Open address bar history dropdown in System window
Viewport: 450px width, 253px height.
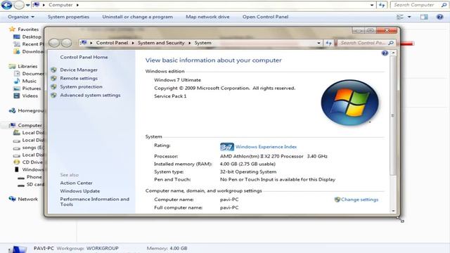319,43
